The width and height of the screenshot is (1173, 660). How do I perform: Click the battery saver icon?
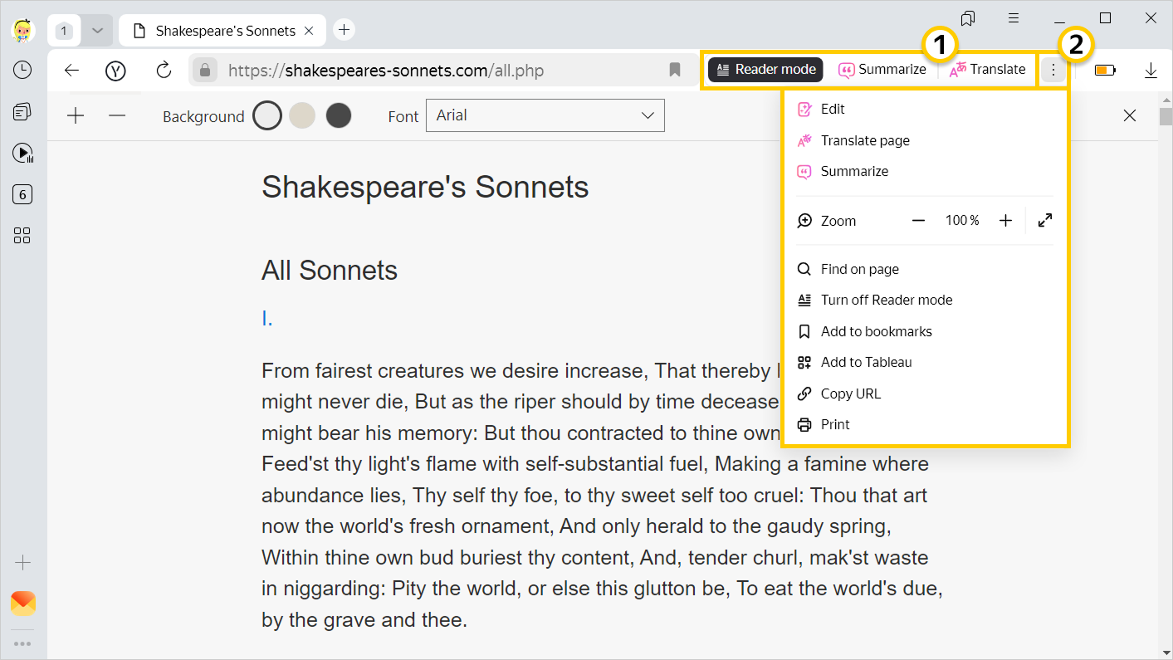pos(1105,71)
